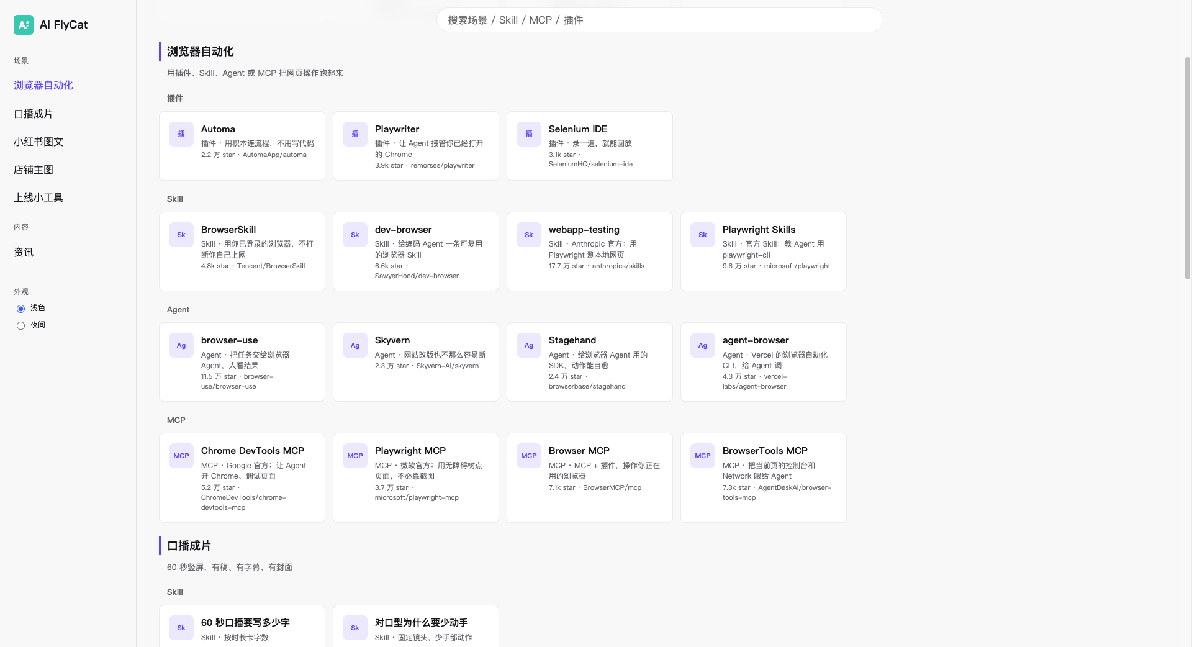Open the Playwright MCP card title

[410, 451]
